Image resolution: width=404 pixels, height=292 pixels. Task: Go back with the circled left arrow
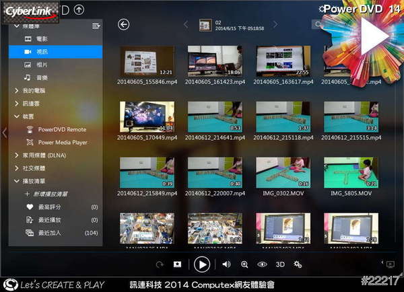123,25
